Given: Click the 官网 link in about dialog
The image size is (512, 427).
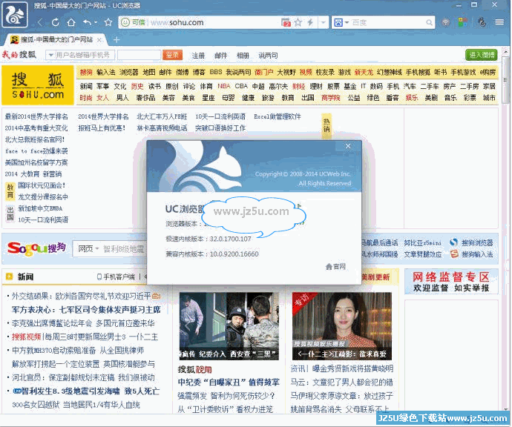Looking at the screenshot, I should coord(339,267).
